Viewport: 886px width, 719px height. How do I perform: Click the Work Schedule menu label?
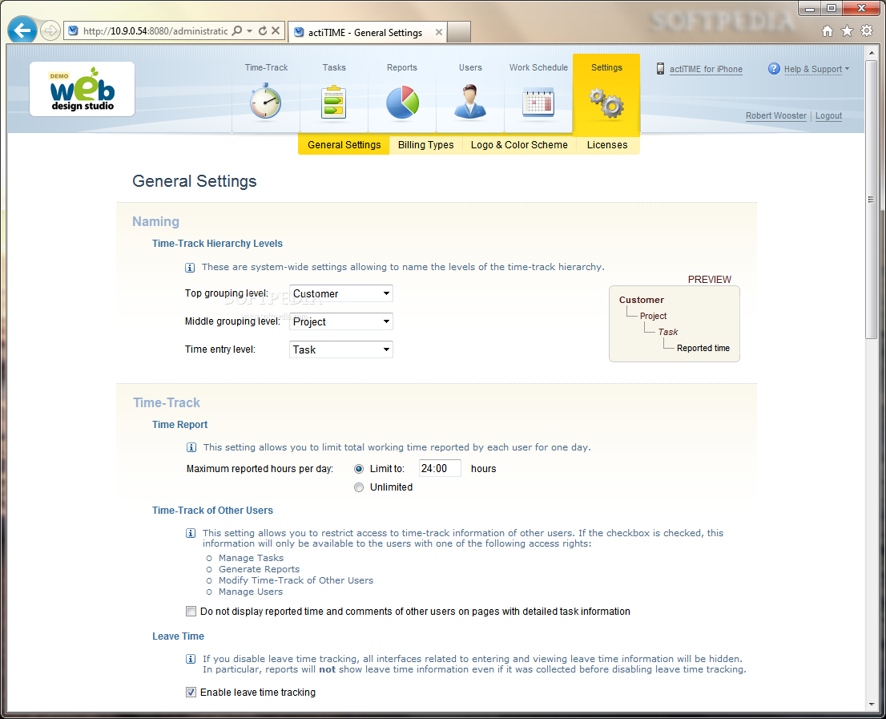point(538,67)
